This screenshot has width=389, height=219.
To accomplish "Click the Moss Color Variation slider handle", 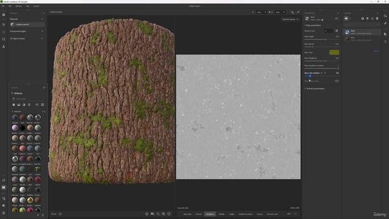I will pyautogui.click(x=310, y=75).
